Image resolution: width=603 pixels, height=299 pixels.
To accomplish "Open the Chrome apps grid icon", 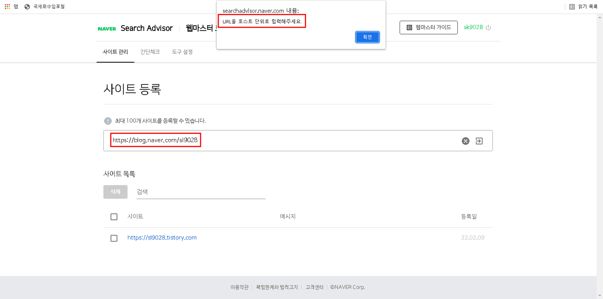I will 7,6.
